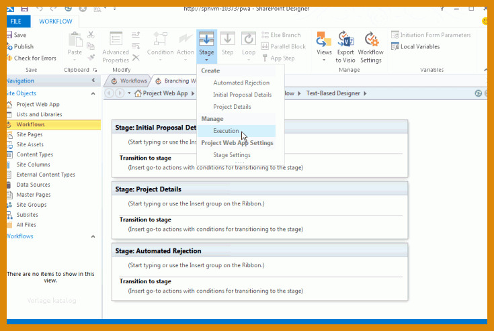The width and height of the screenshot is (494, 331).
Task: Click the breadcrumb Back arrow
Action: pos(109,93)
